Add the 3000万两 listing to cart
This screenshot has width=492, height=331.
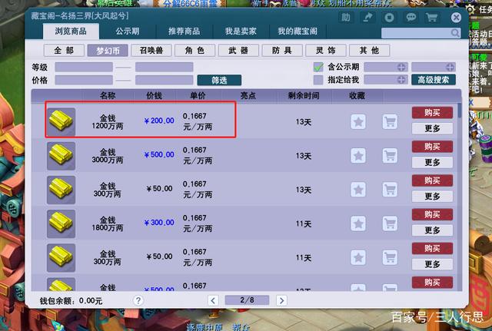click(x=390, y=156)
